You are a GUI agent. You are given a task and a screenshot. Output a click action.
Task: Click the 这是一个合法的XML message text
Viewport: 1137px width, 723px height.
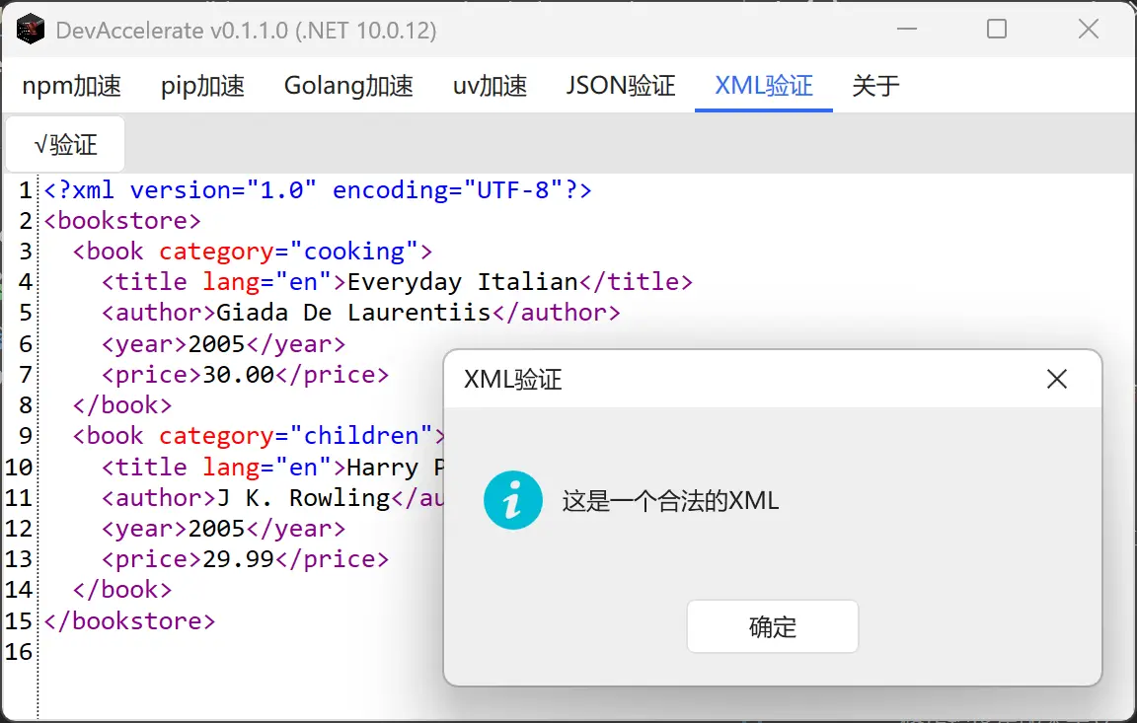[x=671, y=501]
